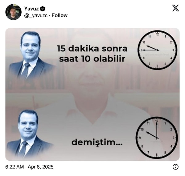Click the '15 dakika sonra' caption text
Screen dimensions: 185x176
tap(92, 49)
